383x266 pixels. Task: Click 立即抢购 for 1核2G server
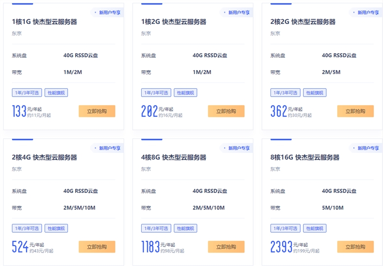226,111
